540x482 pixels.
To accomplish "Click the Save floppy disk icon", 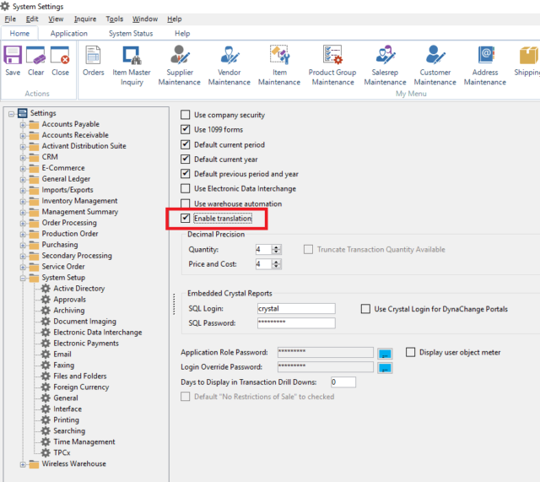I will 13,55.
